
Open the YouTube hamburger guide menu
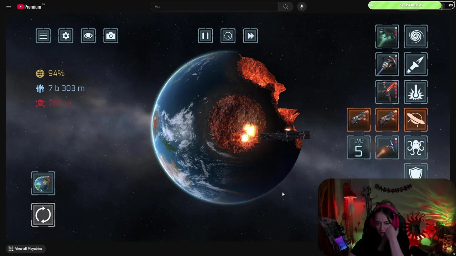pos(9,6)
